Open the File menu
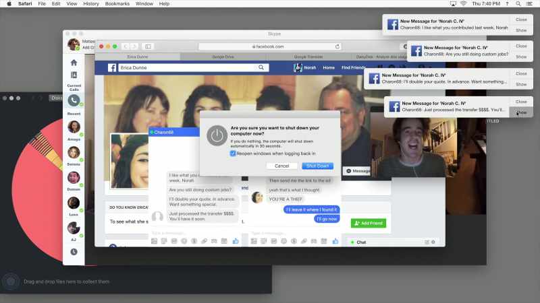 pyautogui.click(x=42, y=4)
